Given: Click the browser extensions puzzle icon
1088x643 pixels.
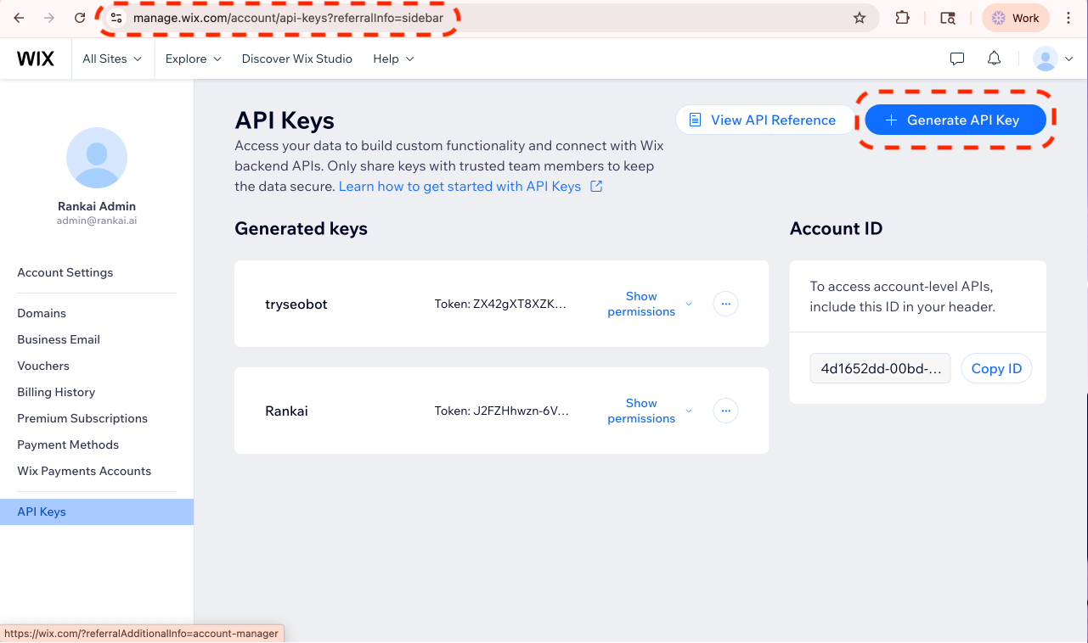Looking at the screenshot, I should click(902, 17).
